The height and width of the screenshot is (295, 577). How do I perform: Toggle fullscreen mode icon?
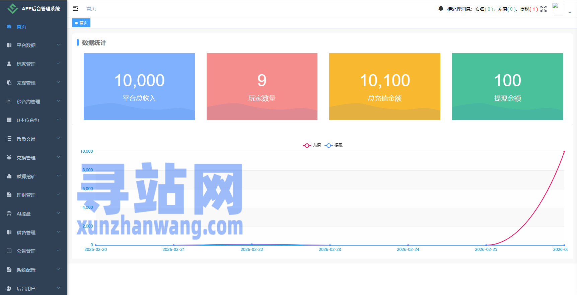(x=544, y=9)
